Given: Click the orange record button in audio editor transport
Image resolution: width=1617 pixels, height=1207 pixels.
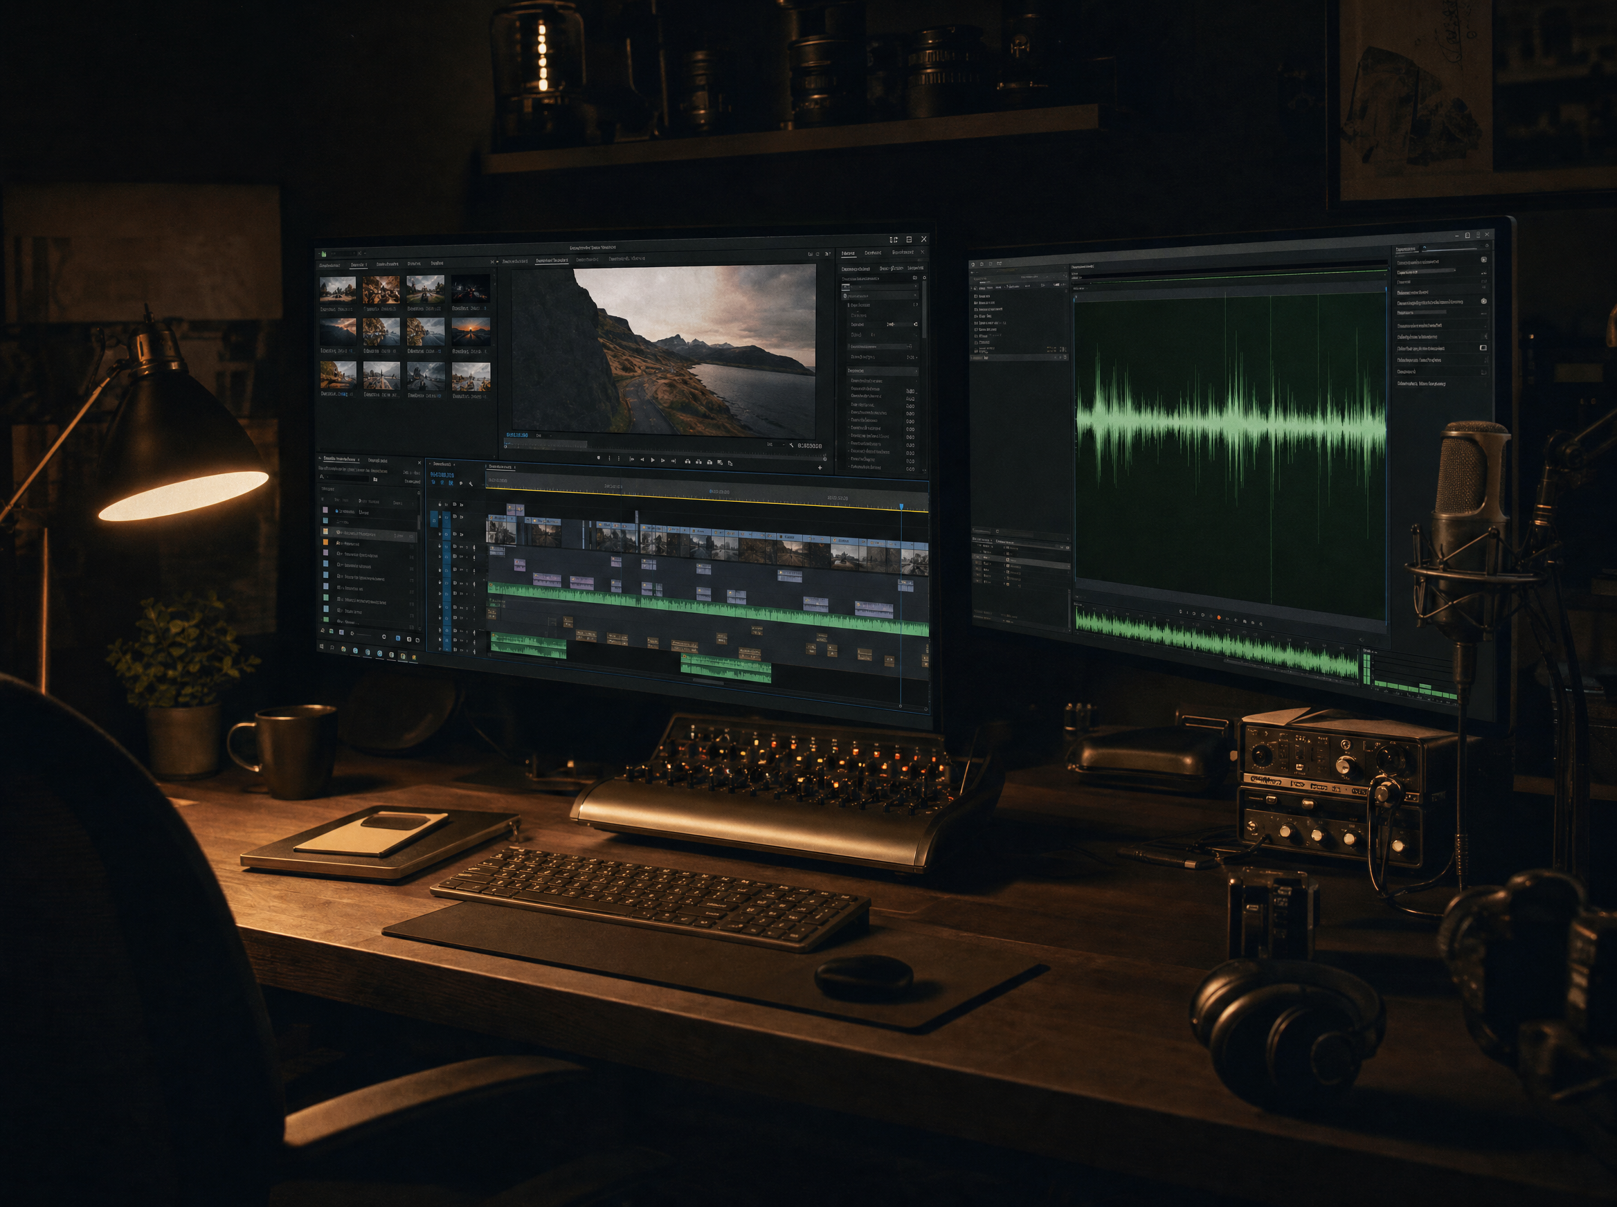Looking at the screenshot, I should pyautogui.click(x=1219, y=618).
